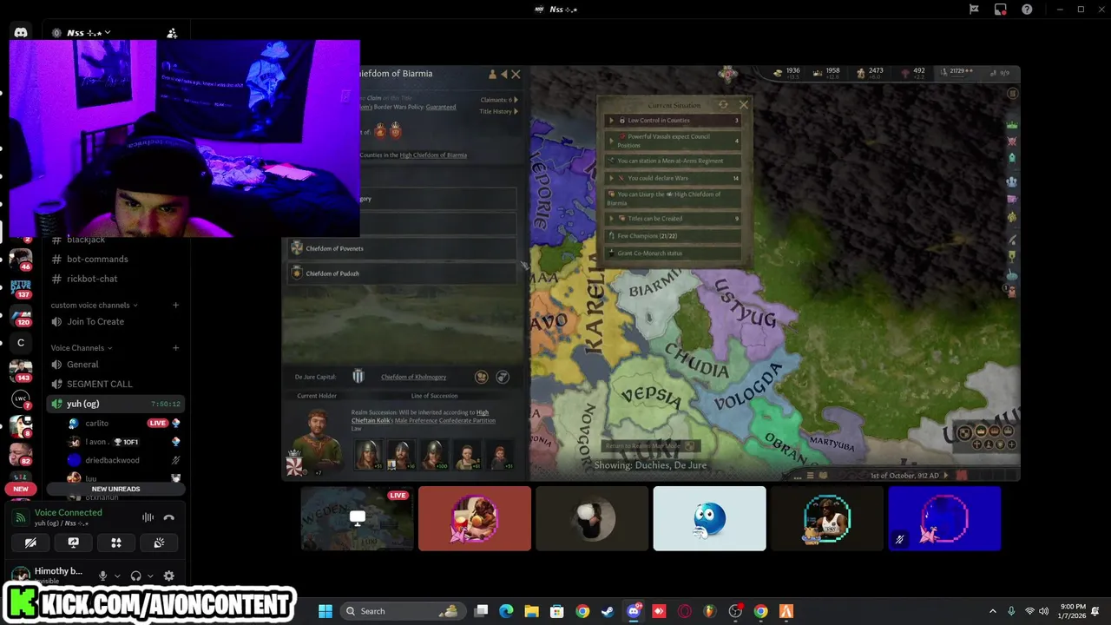Image resolution: width=1111 pixels, height=625 pixels.
Task: Open Discord help question mark icon
Action: [x=1028, y=10]
